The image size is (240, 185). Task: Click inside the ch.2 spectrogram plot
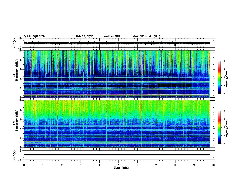click(x=117, y=124)
